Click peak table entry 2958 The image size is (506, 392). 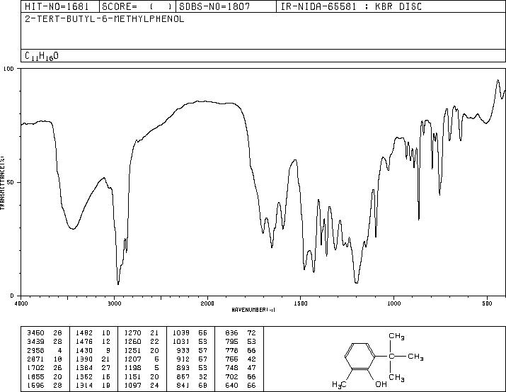(x=35, y=350)
